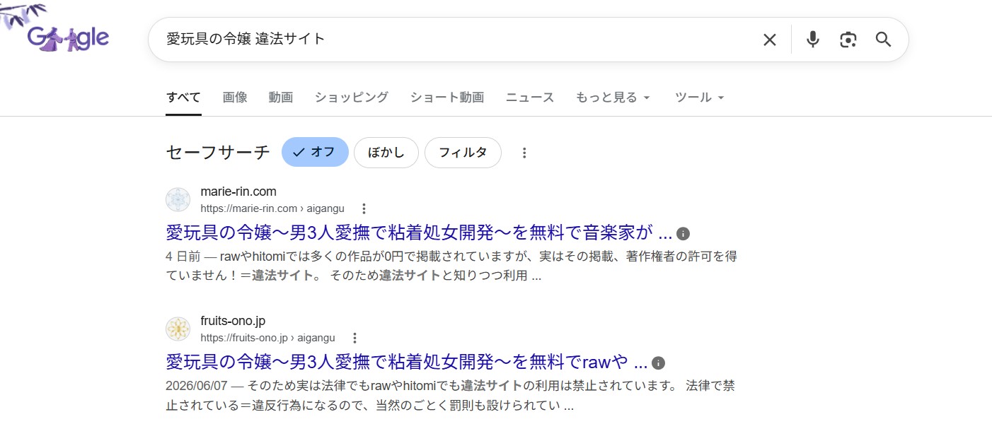The height and width of the screenshot is (424, 992).
Task: Start voice search with microphone icon
Action: [x=813, y=40]
